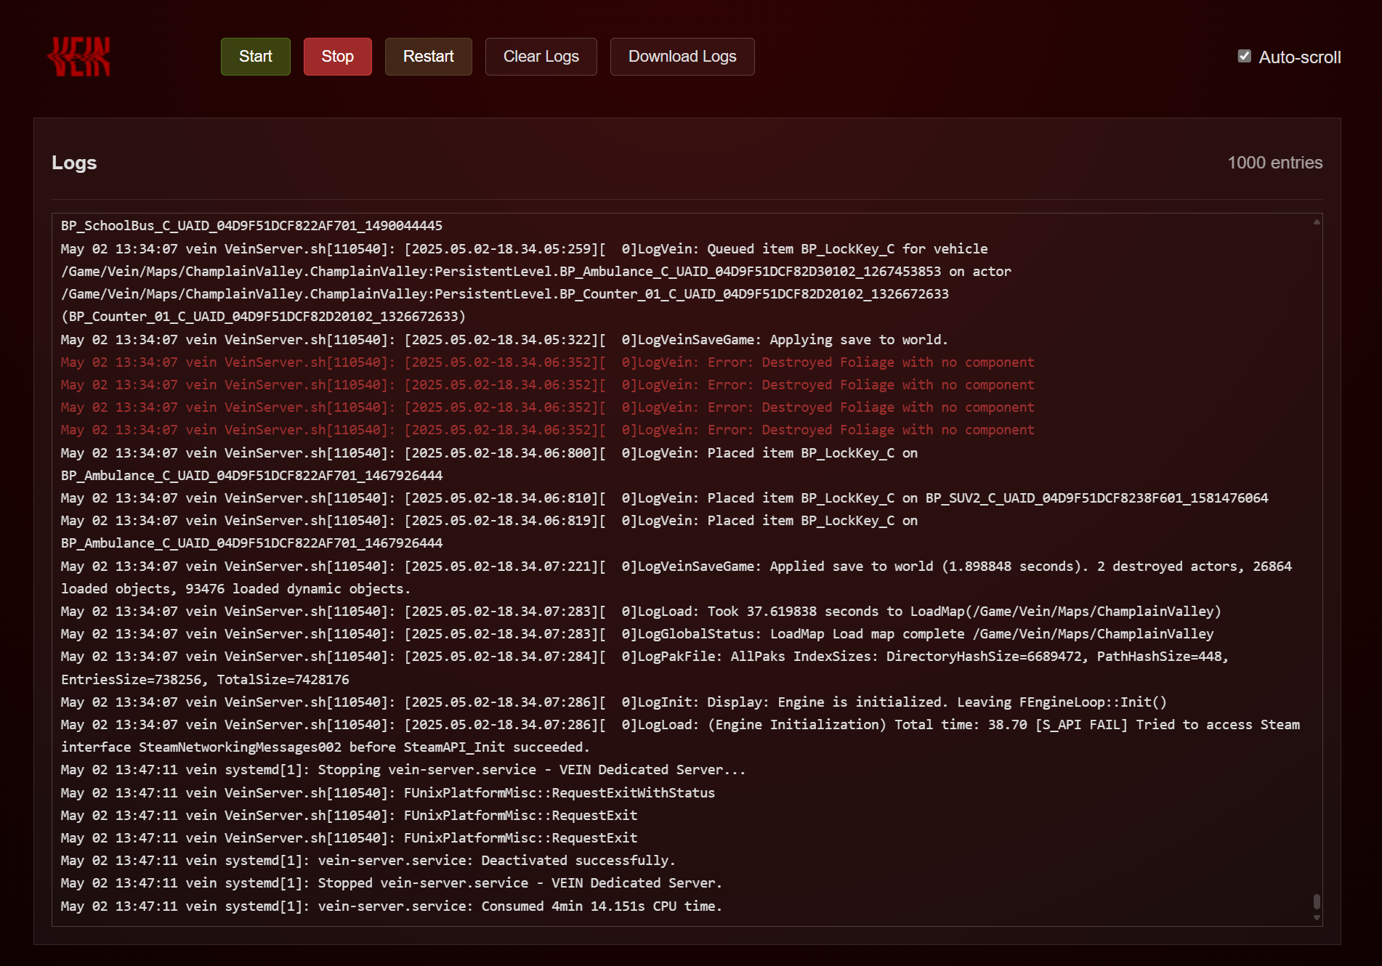Viewport: 1382px width, 966px height.
Task: Click the "Logs" panel heading
Action: pyautogui.click(x=74, y=163)
